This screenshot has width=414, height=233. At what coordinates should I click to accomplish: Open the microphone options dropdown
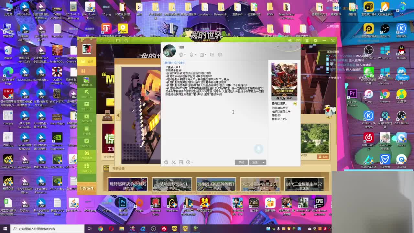[x=195, y=54]
